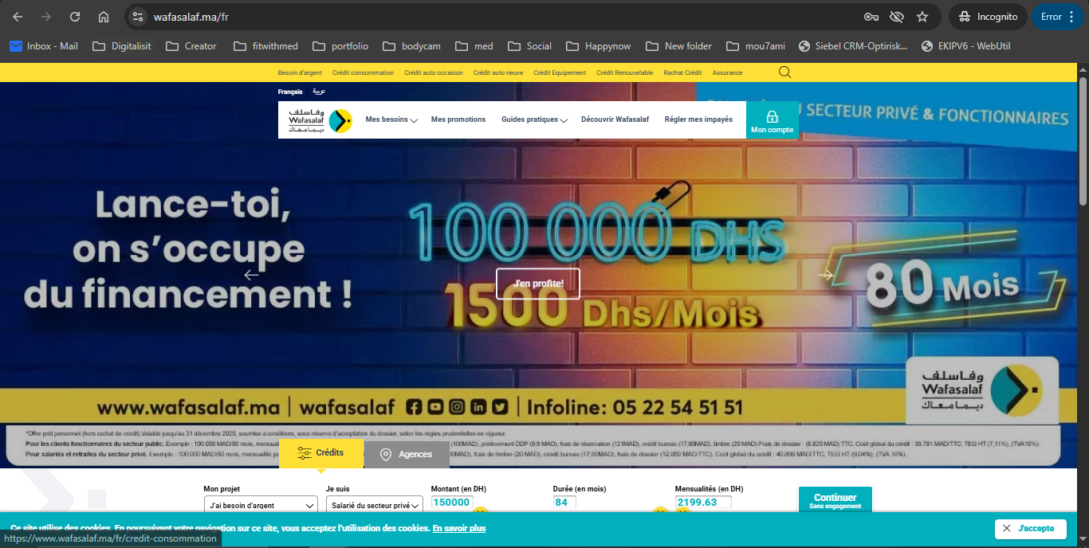The image size is (1089, 548).
Task: Open the EKIPV6 - WebUtil bookmark
Action: click(x=965, y=46)
